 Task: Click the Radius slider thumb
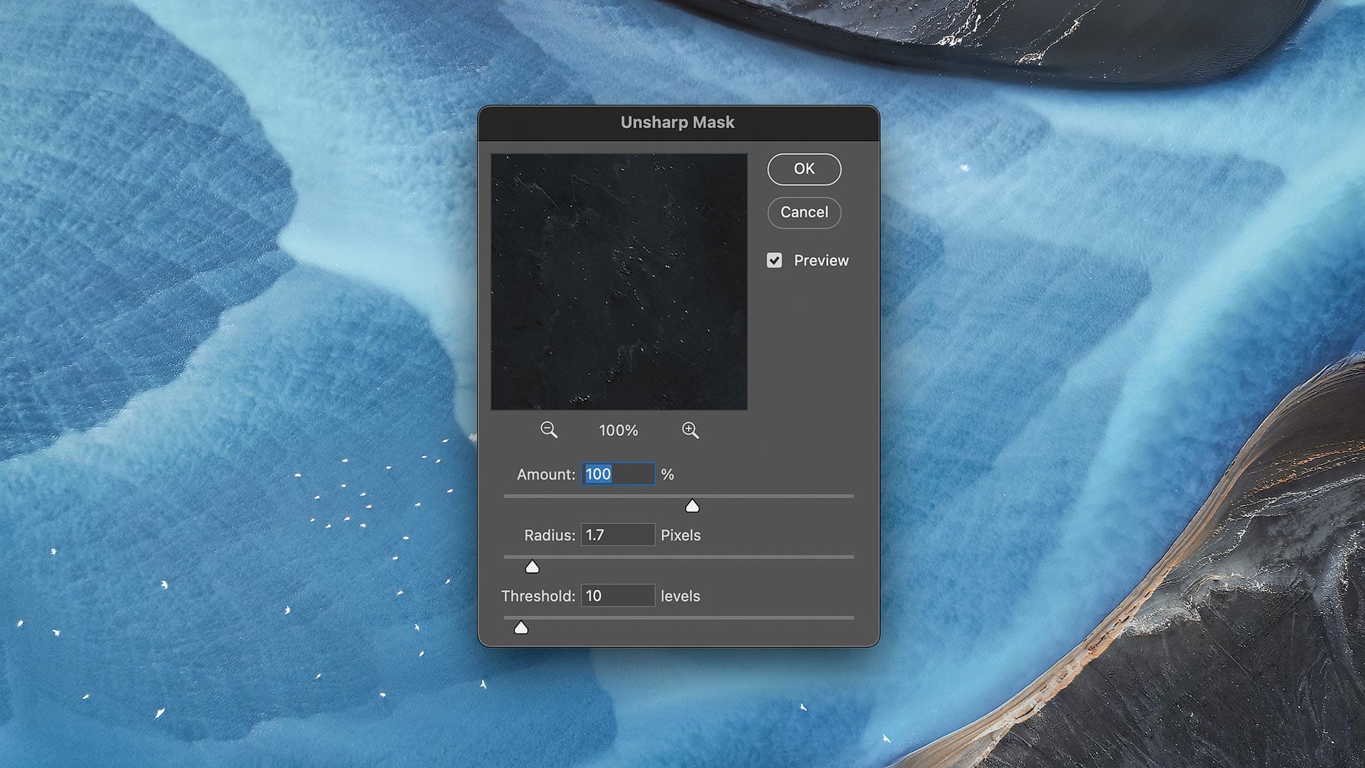point(532,567)
